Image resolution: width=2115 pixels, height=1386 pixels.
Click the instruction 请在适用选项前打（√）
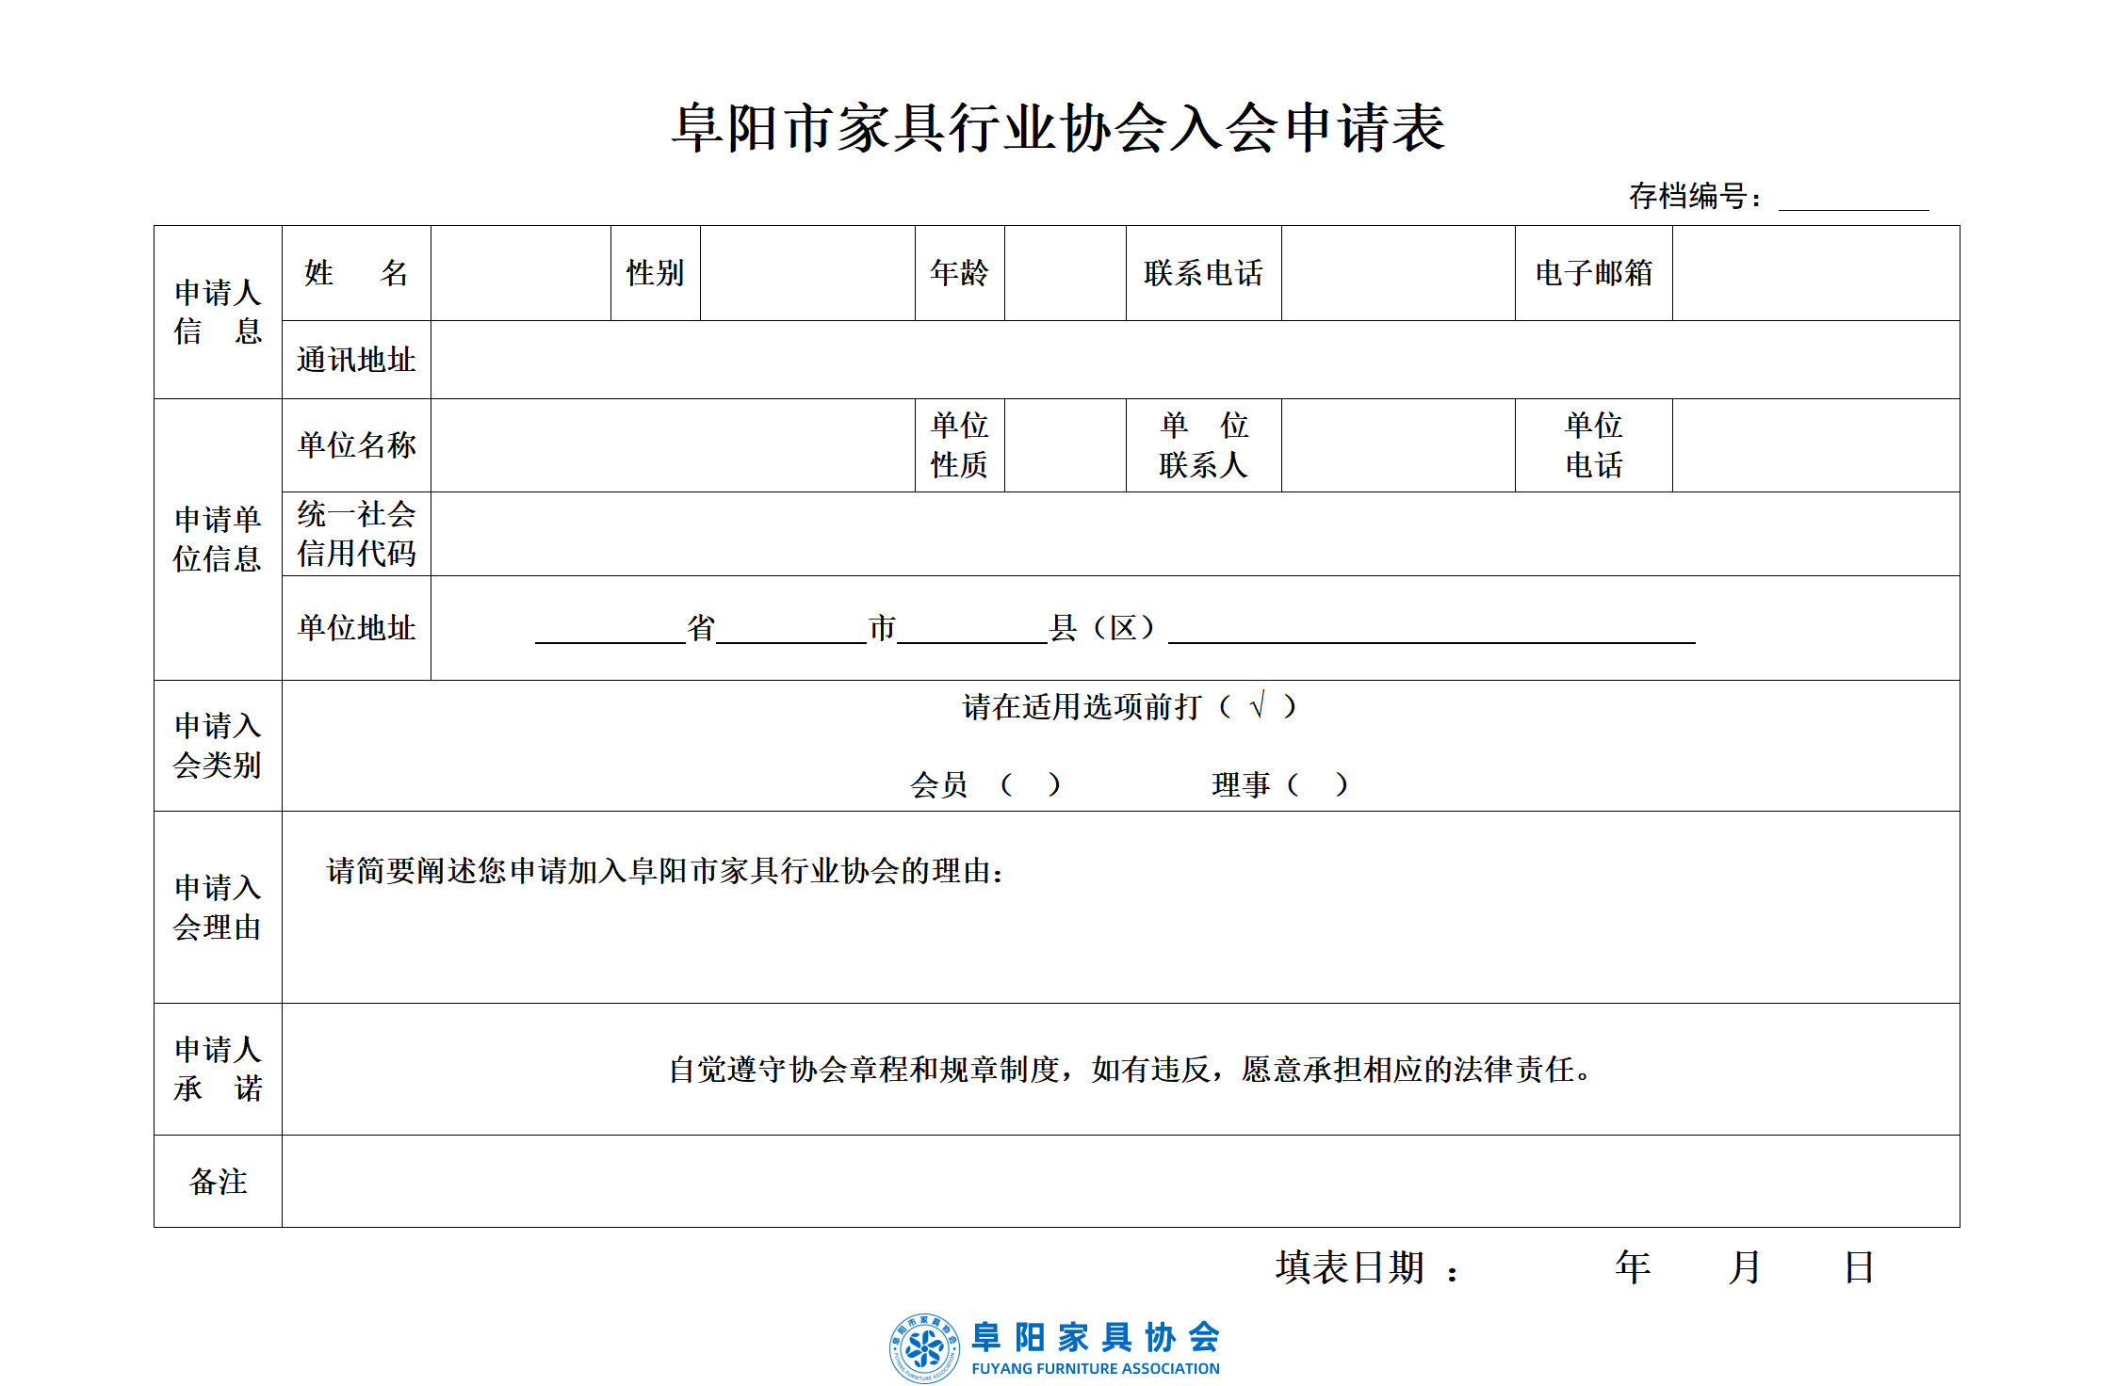click(1130, 706)
